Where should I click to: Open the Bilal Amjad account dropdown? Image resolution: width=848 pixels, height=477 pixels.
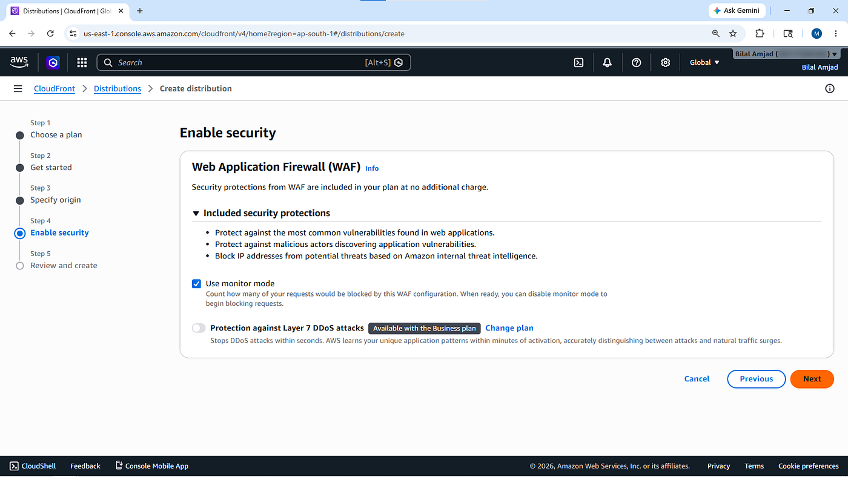click(786, 54)
